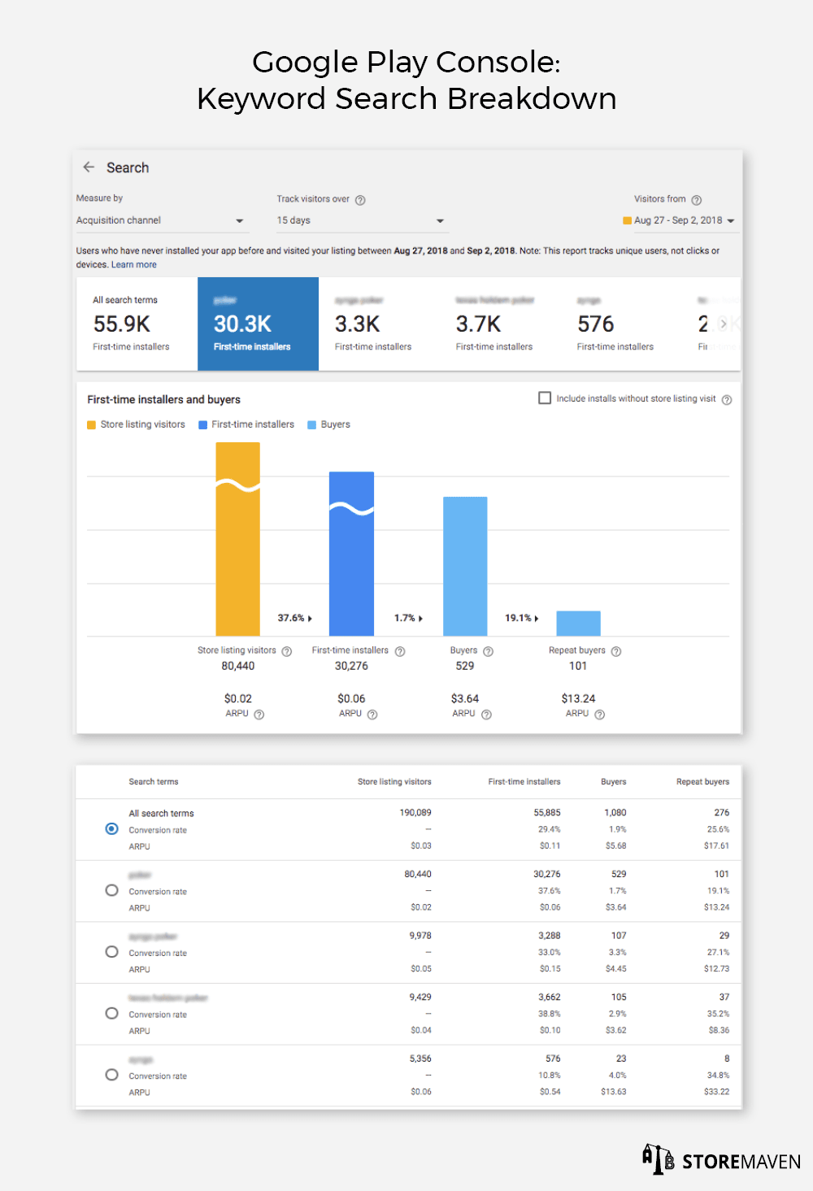
Task: Click the First-time installers legend swatch
Action: tap(203, 424)
